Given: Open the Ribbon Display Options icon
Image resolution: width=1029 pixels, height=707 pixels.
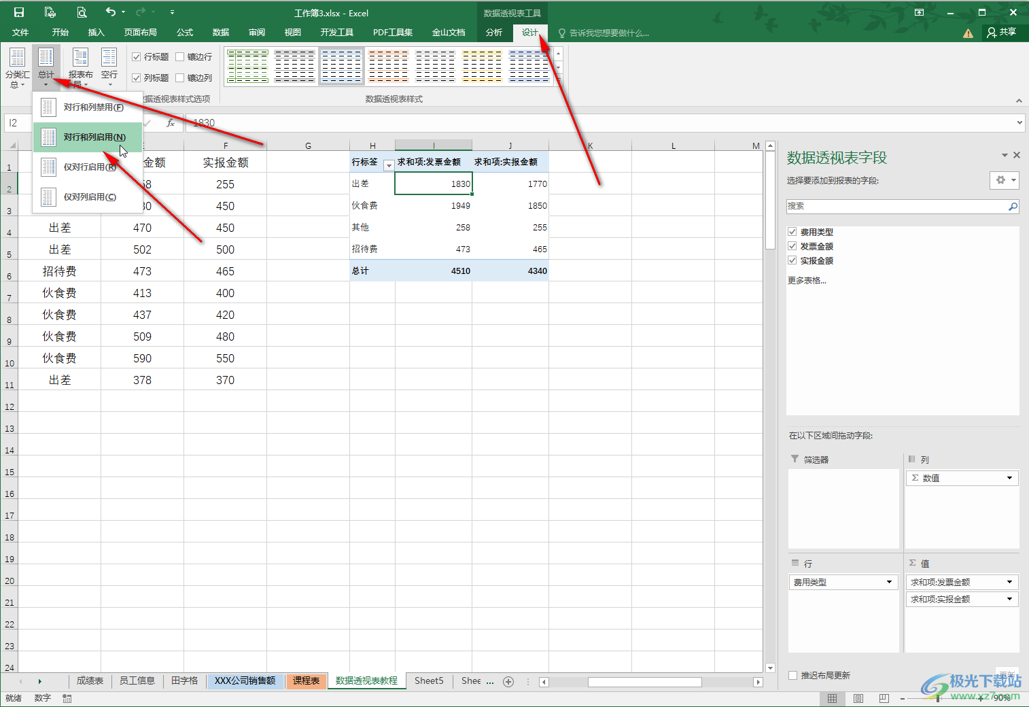Looking at the screenshot, I should [919, 12].
